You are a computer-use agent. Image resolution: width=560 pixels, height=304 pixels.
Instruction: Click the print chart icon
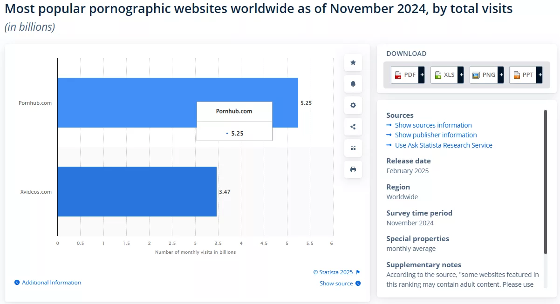[353, 169]
